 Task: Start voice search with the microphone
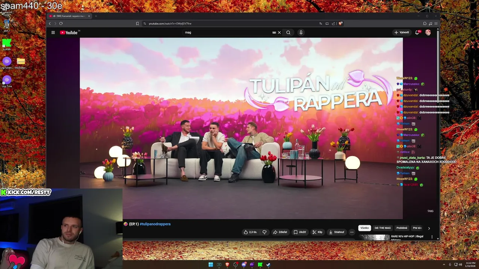[x=300, y=33]
